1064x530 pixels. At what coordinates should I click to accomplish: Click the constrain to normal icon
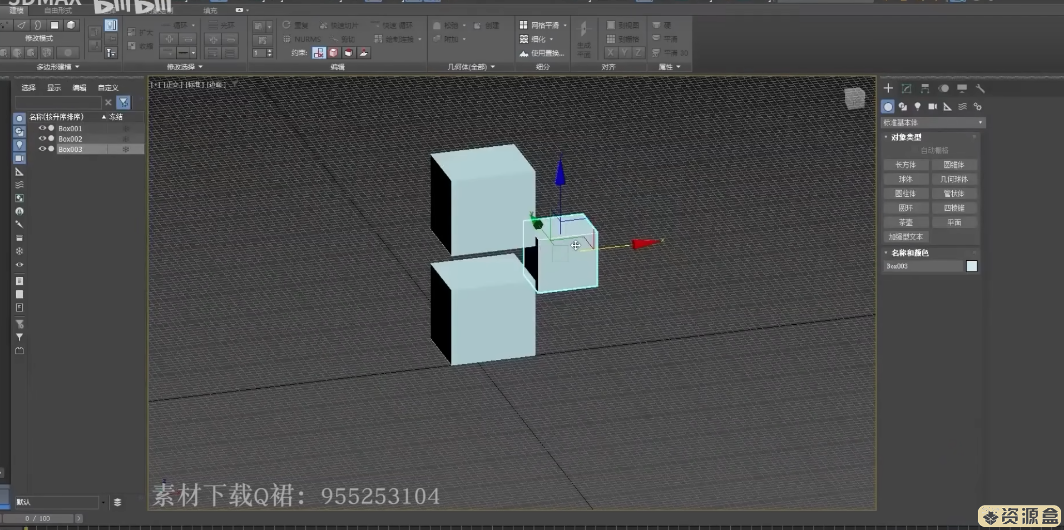363,53
